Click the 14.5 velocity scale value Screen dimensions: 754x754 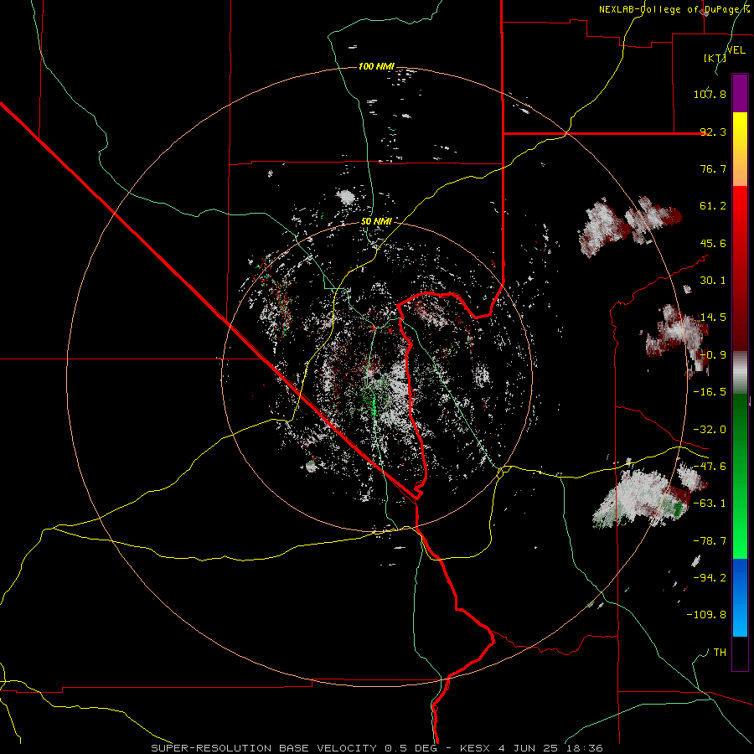point(713,318)
